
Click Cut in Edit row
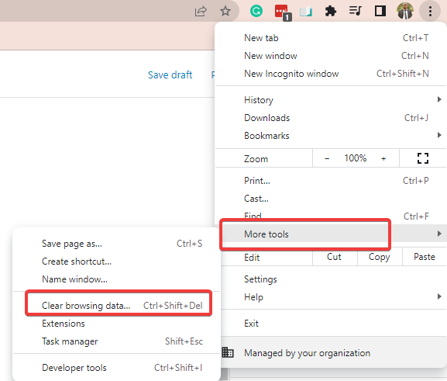(x=335, y=257)
